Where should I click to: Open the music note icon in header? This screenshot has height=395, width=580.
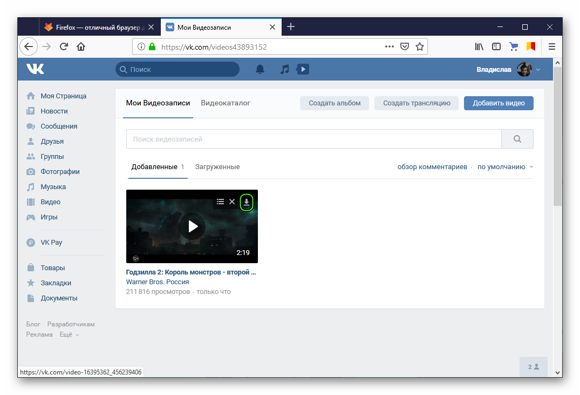pyautogui.click(x=284, y=69)
